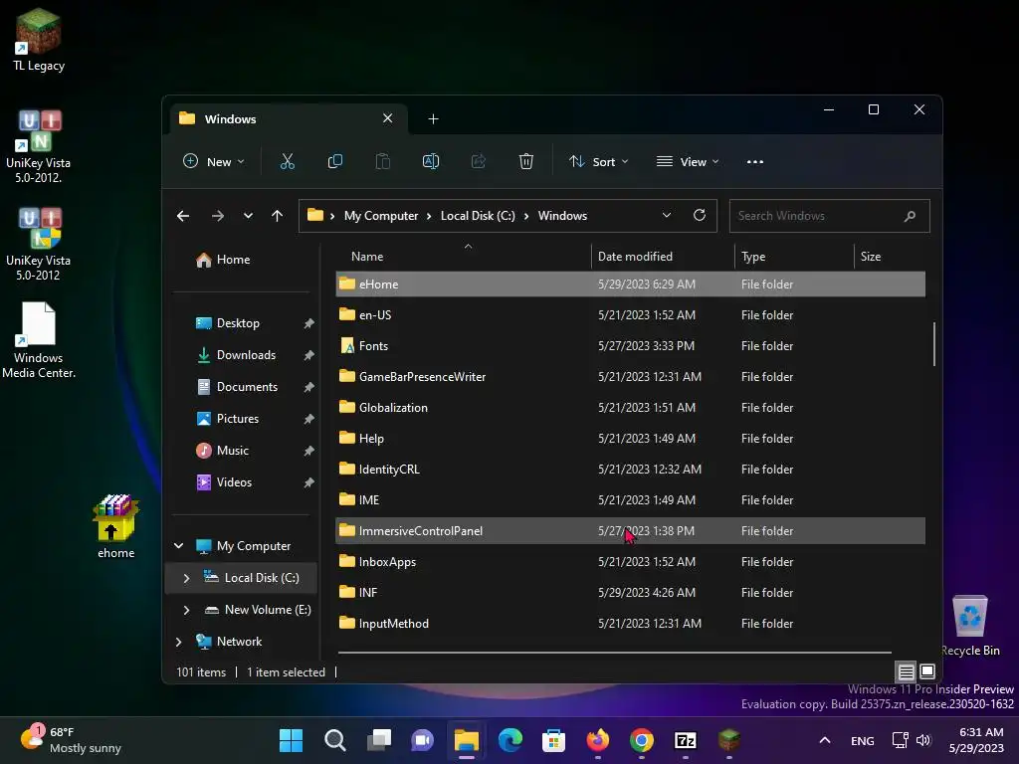Screen dimensions: 1019x764
Task: Click the Paste clipboard icon
Action: [383, 162]
